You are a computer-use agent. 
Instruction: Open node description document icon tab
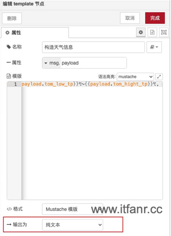coord(152,32)
